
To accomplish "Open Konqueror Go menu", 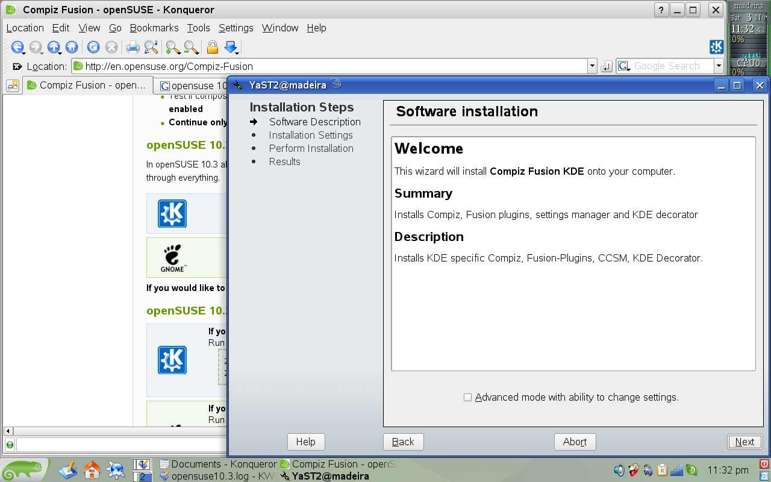I will 115,28.
